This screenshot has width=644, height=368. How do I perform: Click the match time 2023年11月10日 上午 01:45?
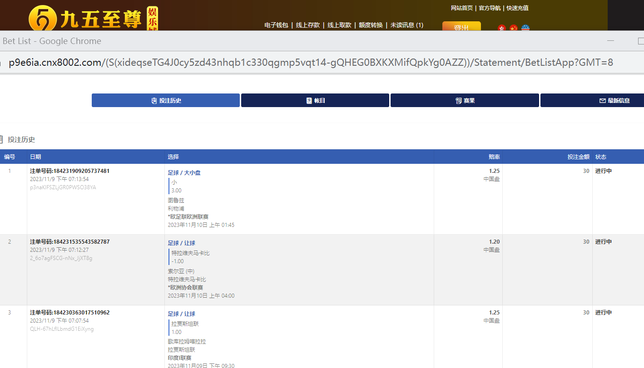pos(201,225)
